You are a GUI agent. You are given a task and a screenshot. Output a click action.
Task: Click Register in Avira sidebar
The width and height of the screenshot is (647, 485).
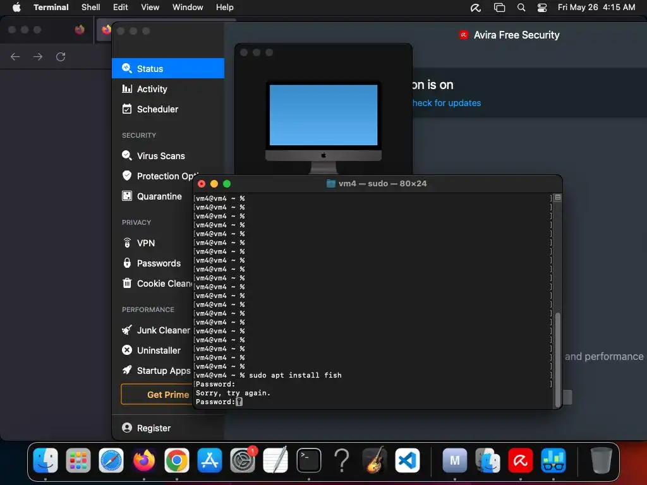[154, 428]
